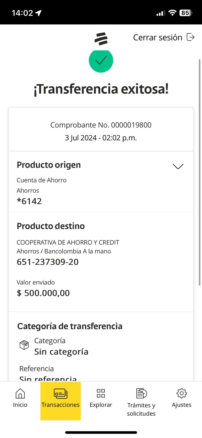The width and height of the screenshot is (202, 438).
Task: Tap the green success checkmark icon
Action: coord(101,60)
